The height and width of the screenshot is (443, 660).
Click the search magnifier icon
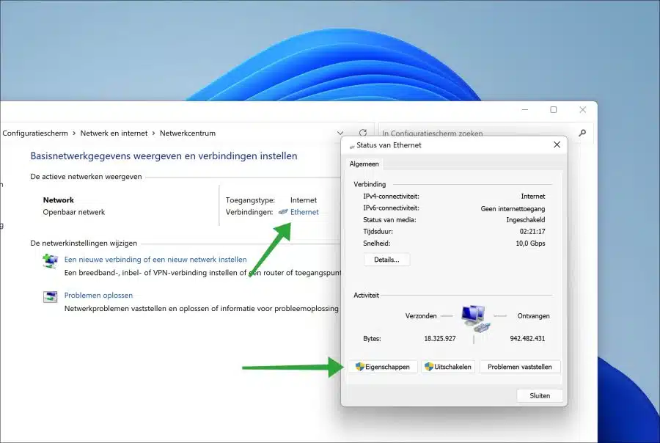582,133
